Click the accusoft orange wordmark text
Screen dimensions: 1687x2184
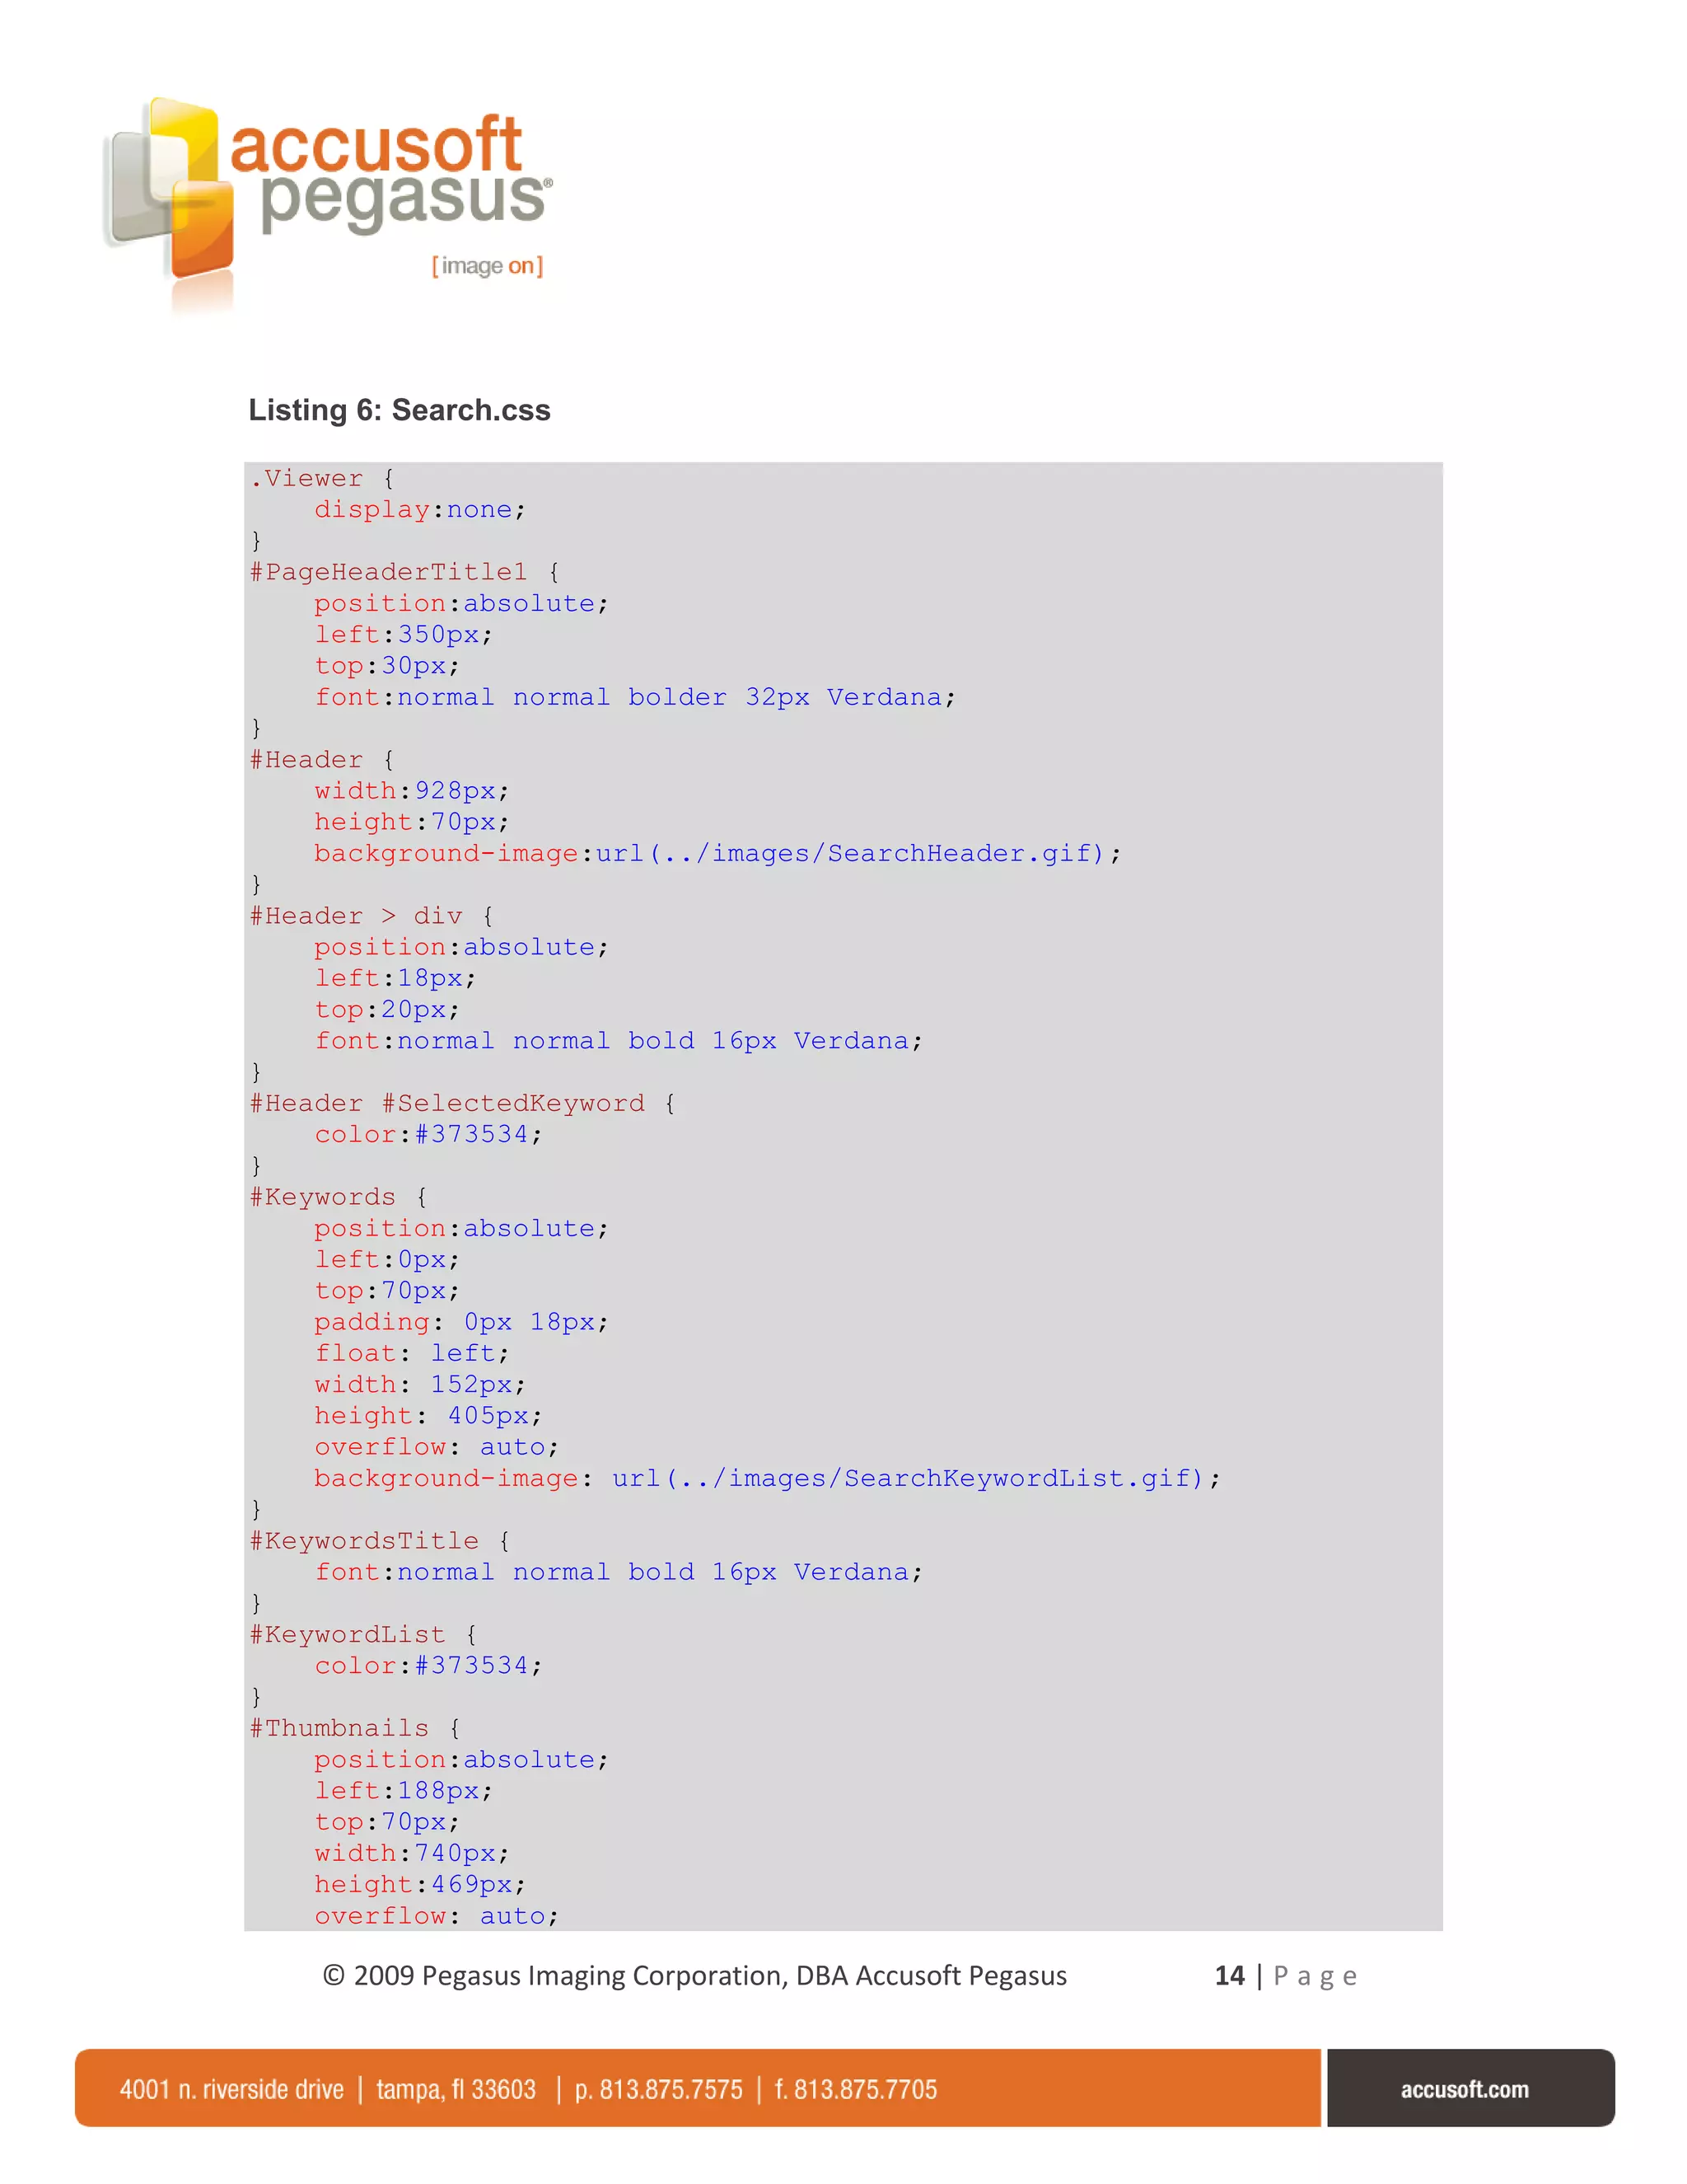(x=376, y=145)
